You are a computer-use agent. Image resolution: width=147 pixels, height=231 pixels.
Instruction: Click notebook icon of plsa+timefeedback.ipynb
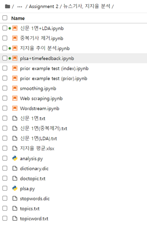point(15,58)
